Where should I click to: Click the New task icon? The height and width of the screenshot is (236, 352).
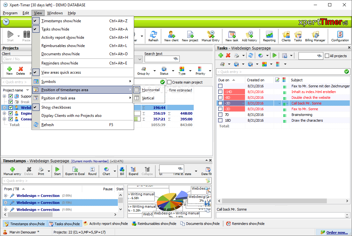pos(232,36)
